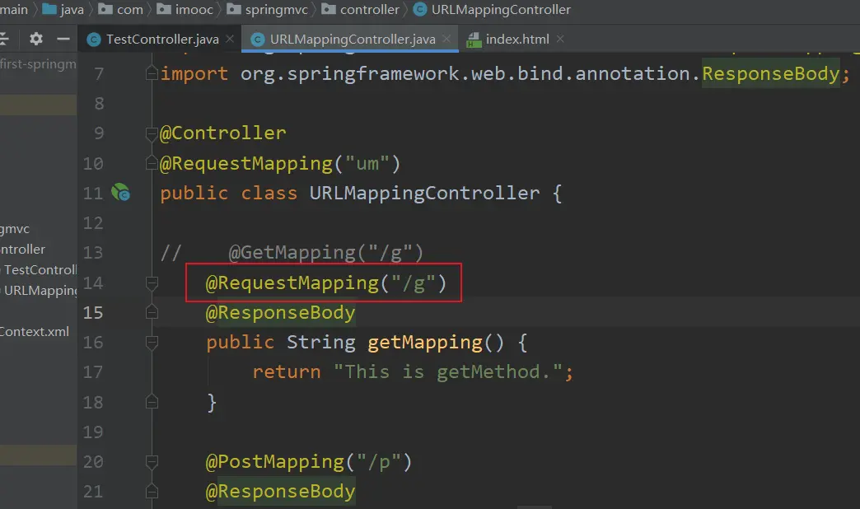Click the Spring bean gutter icon on line 11
This screenshot has width=860, height=509.
pyautogui.click(x=120, y=193)
